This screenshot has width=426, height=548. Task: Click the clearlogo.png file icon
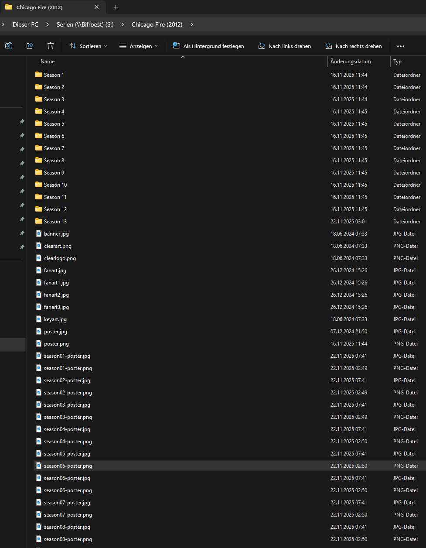click(39, 258)
